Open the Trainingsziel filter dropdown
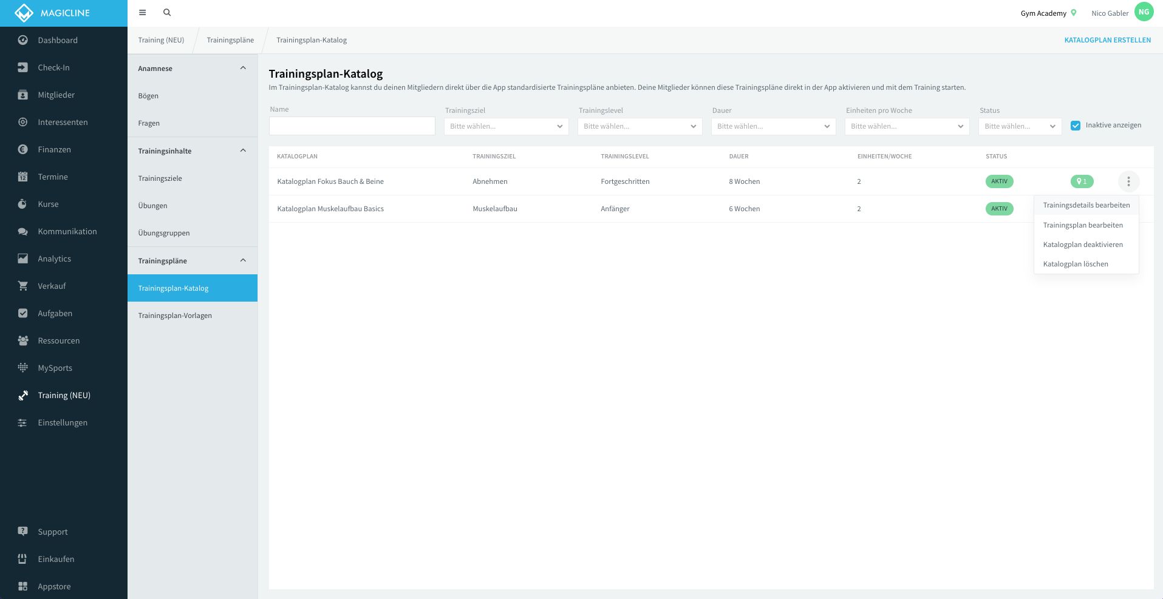This screenshot has height=599, width=1163. [506, 126]
